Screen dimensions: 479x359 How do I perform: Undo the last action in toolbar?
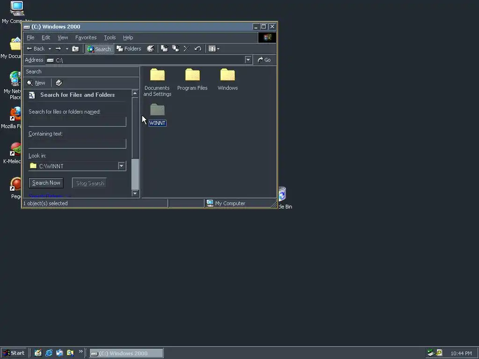pyautogui.click(x=198, y=49)
